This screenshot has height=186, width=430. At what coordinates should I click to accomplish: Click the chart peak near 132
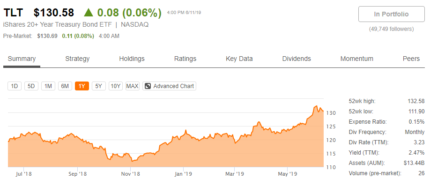[x=317, y=106]
